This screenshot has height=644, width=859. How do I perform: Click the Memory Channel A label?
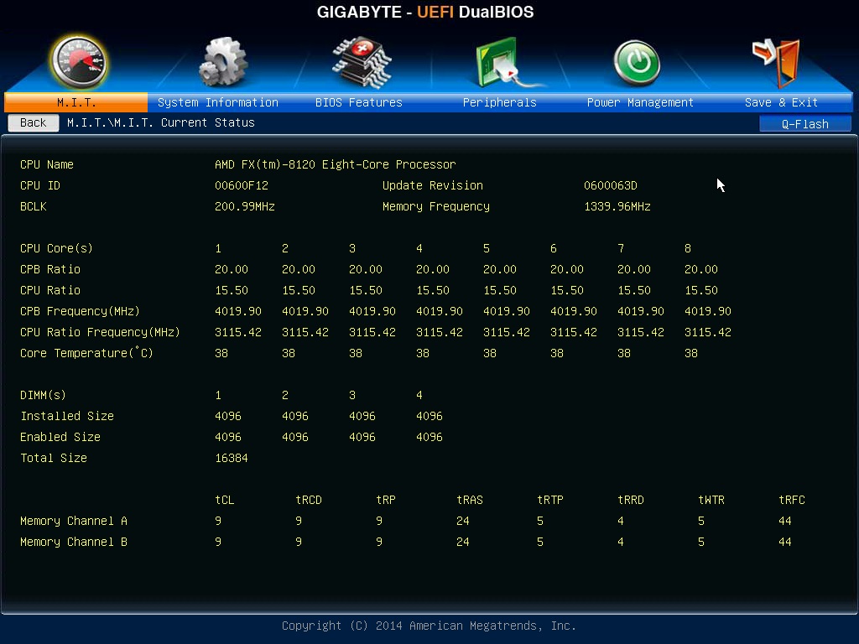click(x=74, y=521)
